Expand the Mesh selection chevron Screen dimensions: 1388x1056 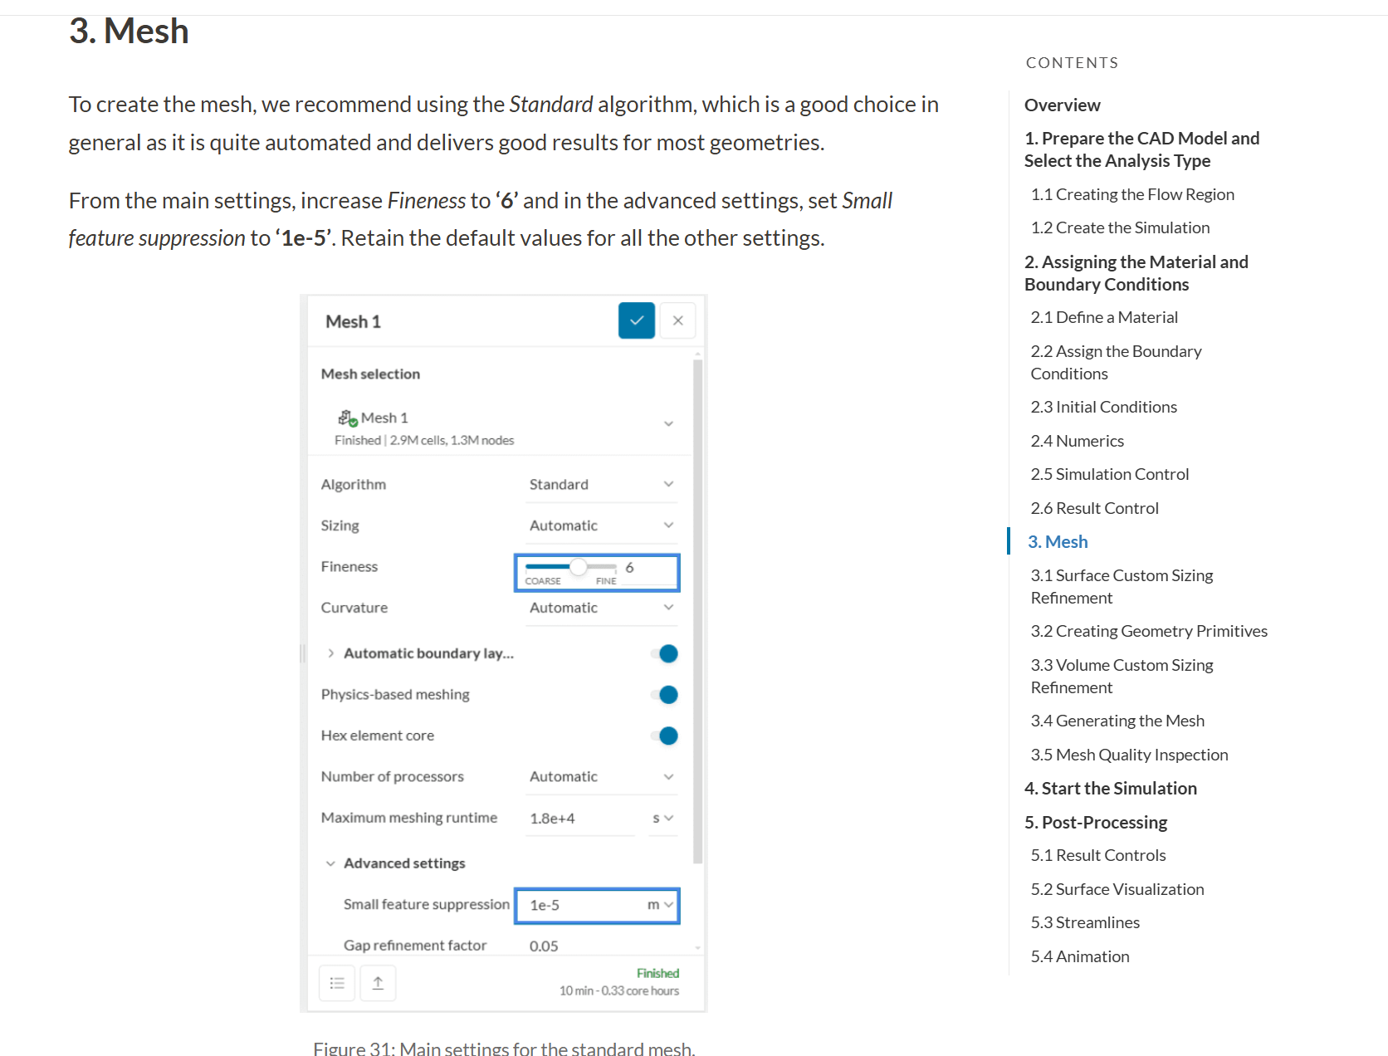[668, 423]
